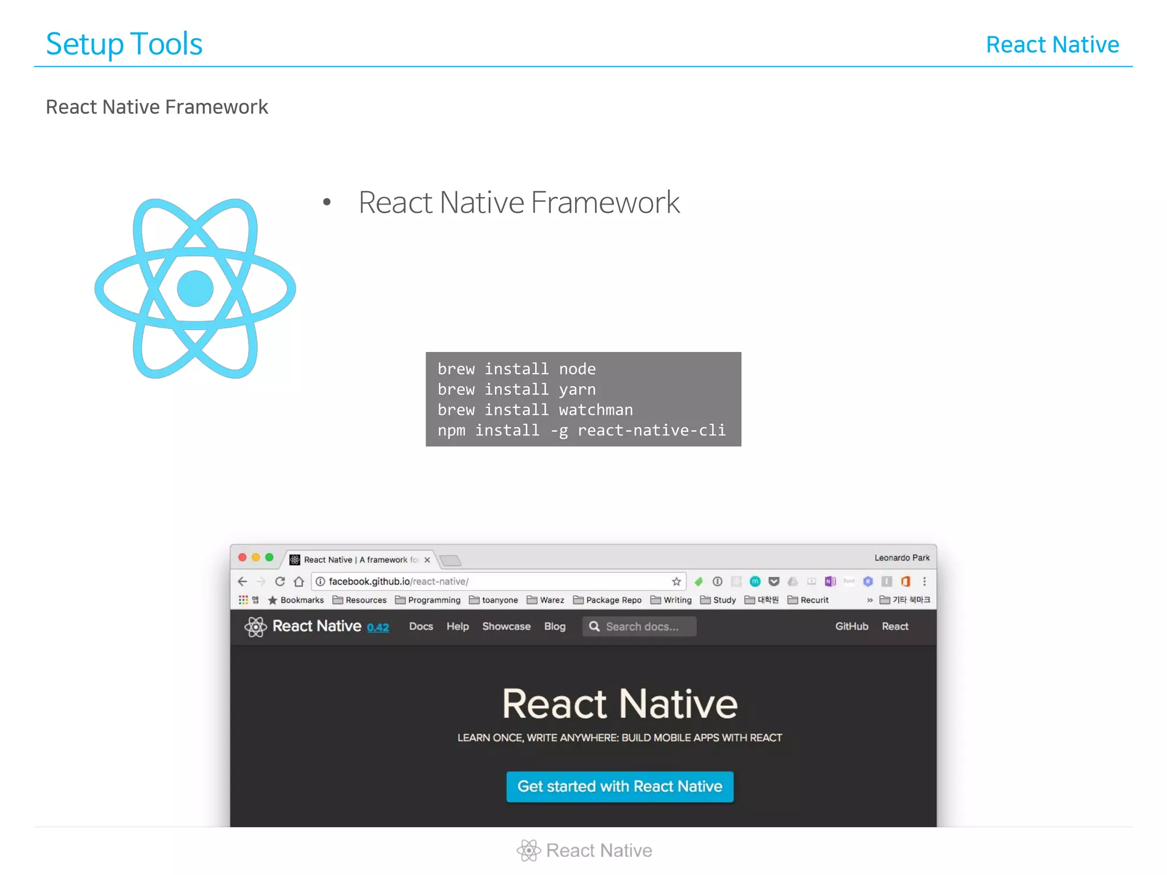Open the font extension icon
The image size is (1167, 875).
(x=849, y=582)
